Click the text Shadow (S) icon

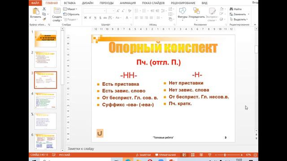coord(100,18)
